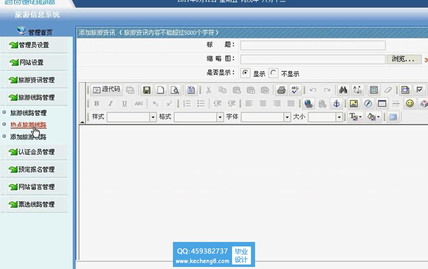
Task: Increase indent with Indent icon
Action: coord(232,104)
